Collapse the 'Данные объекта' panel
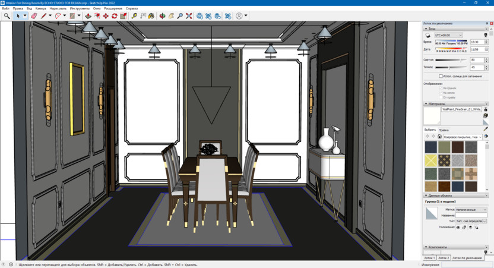This screenshot has width=494, height=268. tap(426, 196)
